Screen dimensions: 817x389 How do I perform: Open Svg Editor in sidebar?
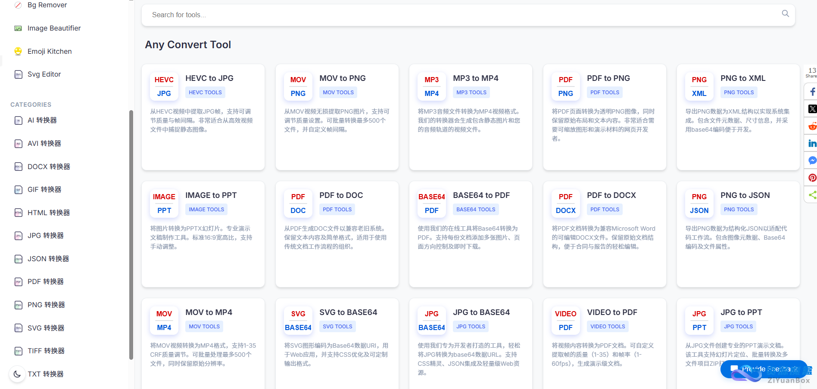[x=44, y=74]
